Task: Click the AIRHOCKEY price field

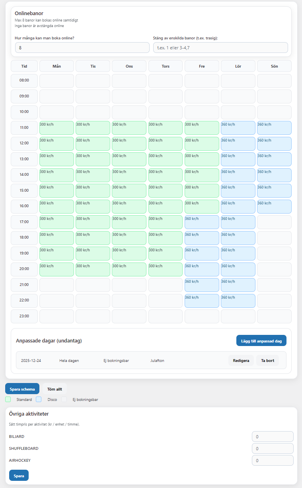Action: (x=273, y=460)
